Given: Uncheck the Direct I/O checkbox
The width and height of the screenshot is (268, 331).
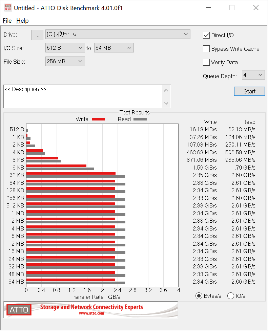Looking at the screenshot, I should (206, 35).
